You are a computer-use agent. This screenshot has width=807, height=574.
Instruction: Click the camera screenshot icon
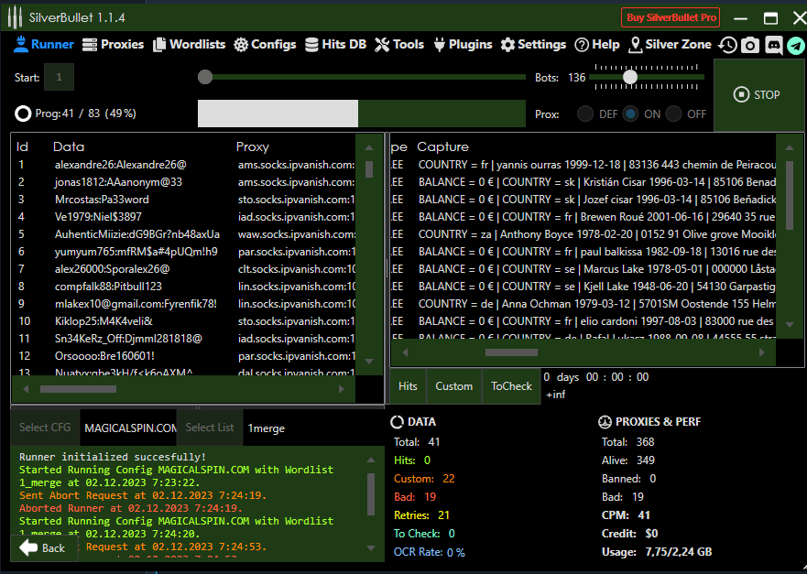[750, 45]
